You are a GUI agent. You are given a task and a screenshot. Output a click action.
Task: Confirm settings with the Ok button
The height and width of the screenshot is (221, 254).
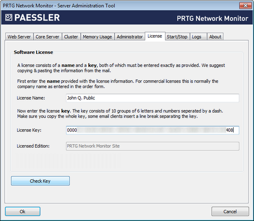click(22, 211)
